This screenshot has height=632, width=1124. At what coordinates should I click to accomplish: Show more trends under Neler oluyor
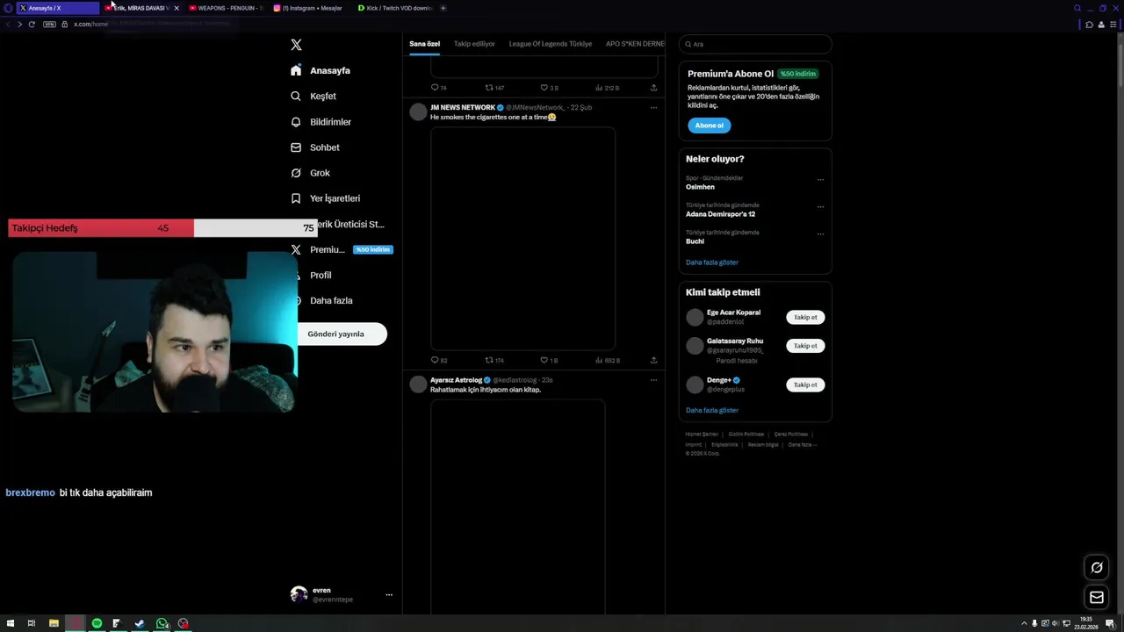coord(712,262)
